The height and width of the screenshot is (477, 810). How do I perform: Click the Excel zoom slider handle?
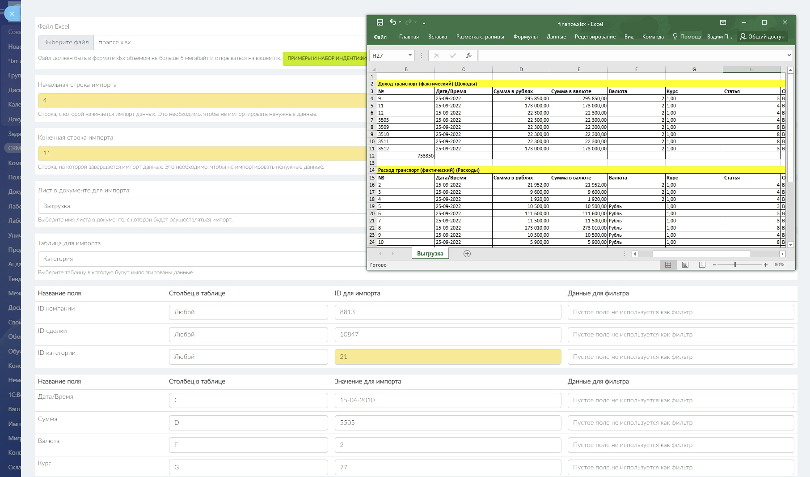pyautogui.click(x=735, y=265)
